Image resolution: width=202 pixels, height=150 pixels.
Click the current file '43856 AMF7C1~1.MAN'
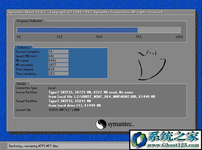64,110
